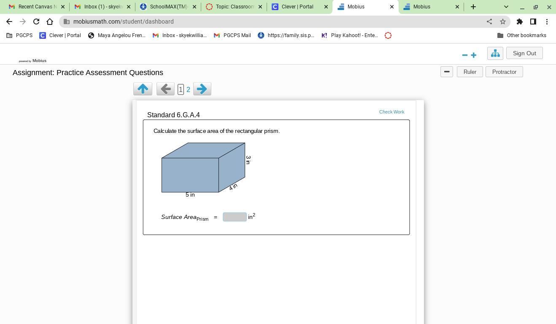
Task: Open the Protractor tool
Action: point(504,72)
